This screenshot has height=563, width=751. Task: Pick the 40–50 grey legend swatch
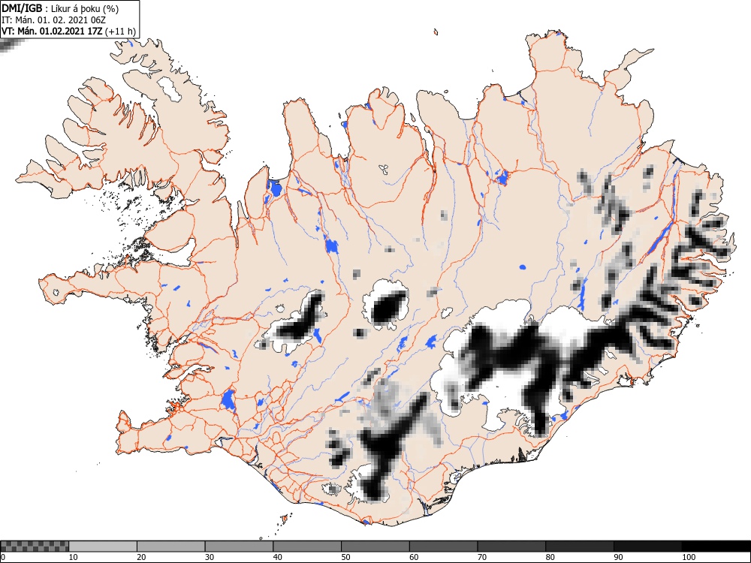point(307,546)
